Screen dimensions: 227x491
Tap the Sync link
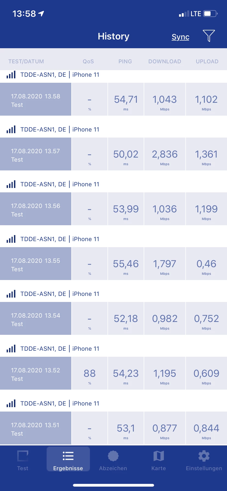point(180,37)
